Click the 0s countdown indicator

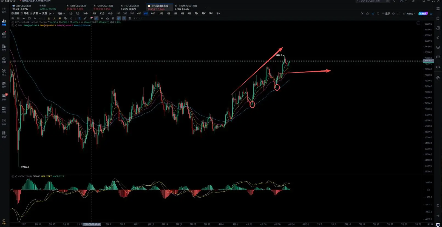coord(362,13)
